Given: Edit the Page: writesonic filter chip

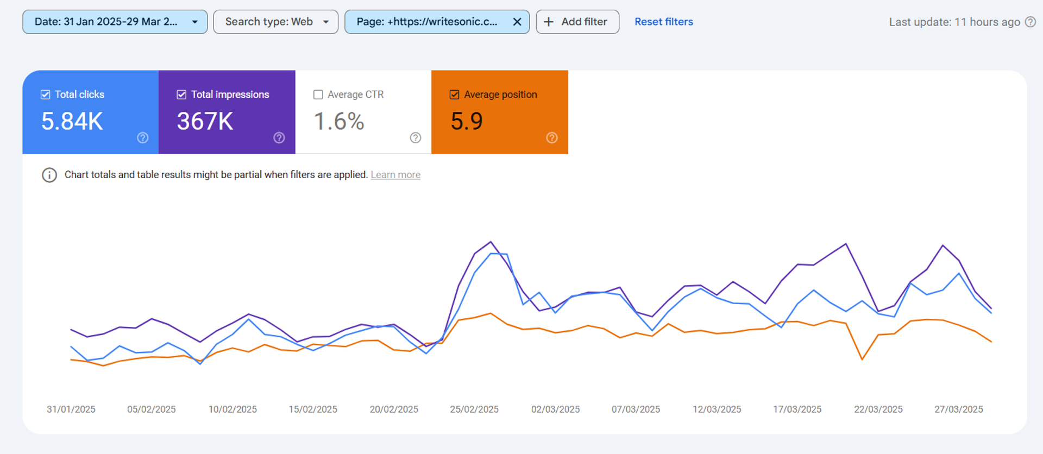Looking at the screenshot, I should (x=427, y=22).
